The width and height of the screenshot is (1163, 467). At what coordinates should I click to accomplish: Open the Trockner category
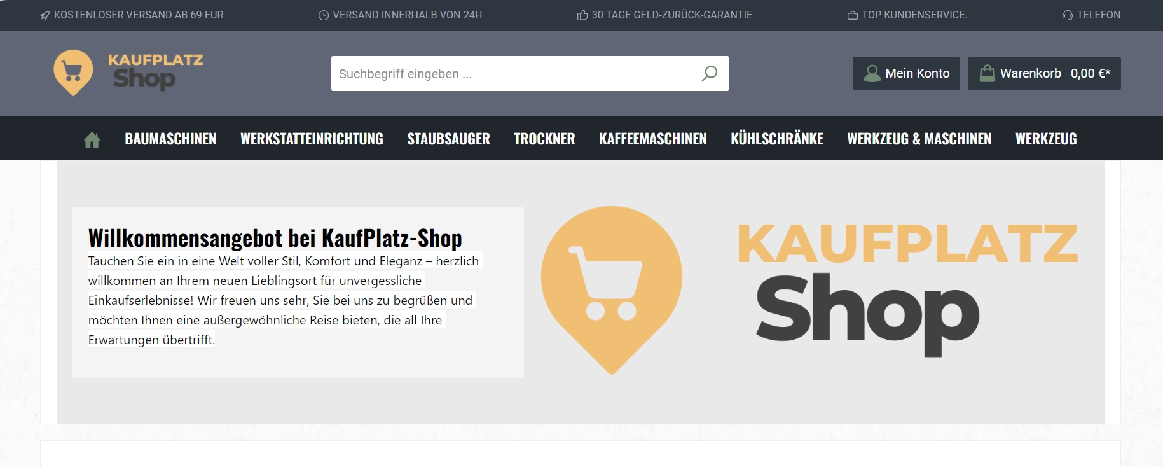pos(544,139)
